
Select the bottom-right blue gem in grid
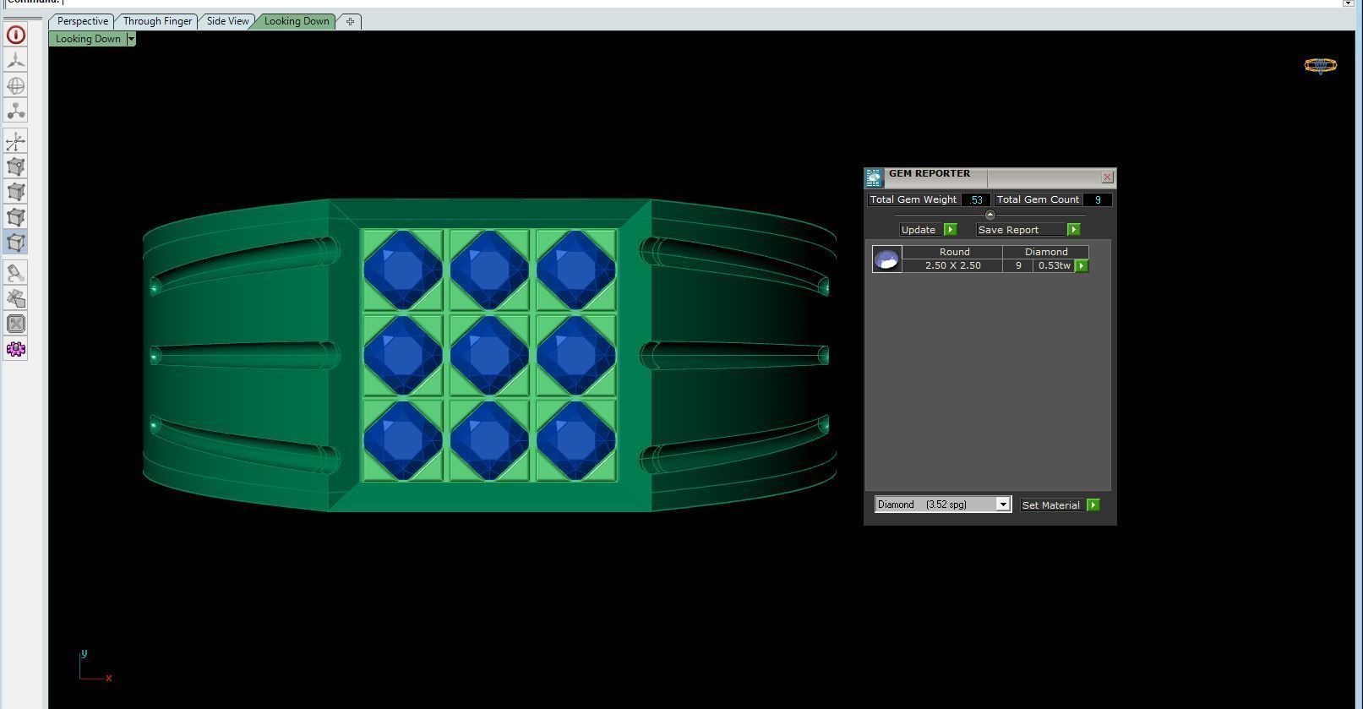click(x=575, y=440)
